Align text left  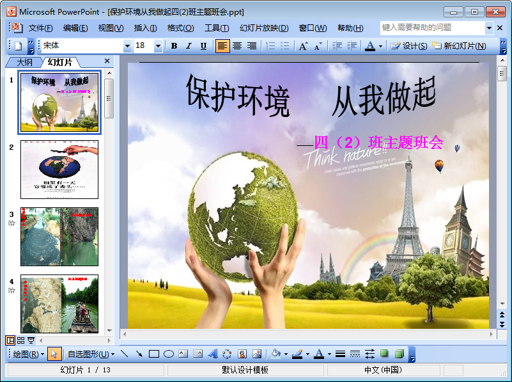(x=222, y=46)
